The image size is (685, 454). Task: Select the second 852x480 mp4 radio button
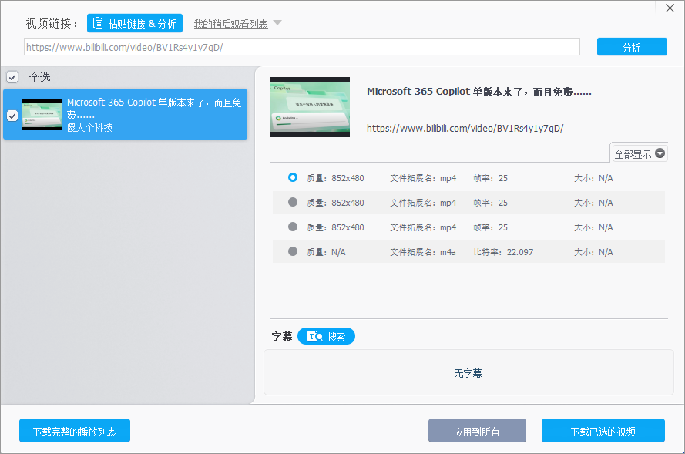[293, 202]
